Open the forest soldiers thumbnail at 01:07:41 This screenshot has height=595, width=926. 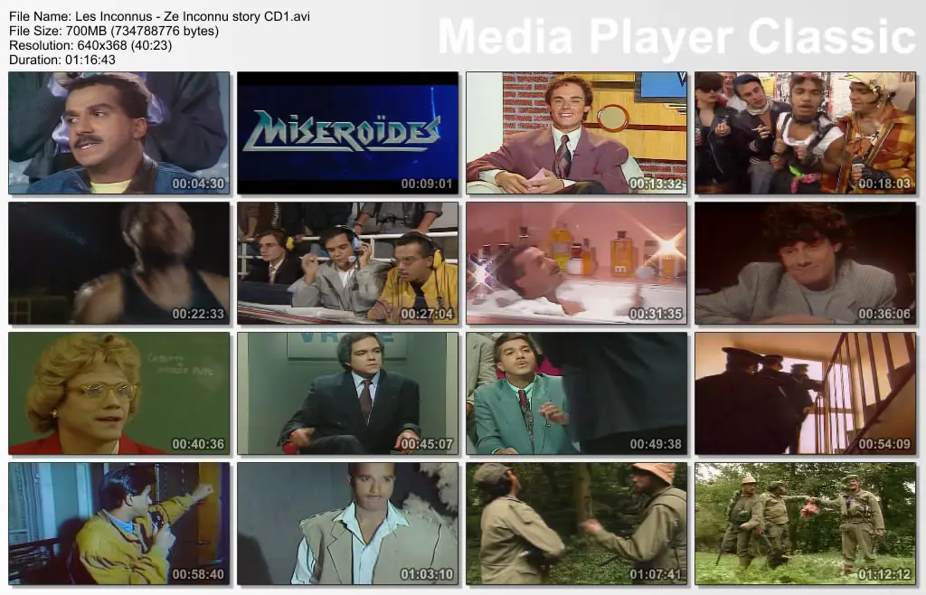pyautogui.click(x=576, y=524)
